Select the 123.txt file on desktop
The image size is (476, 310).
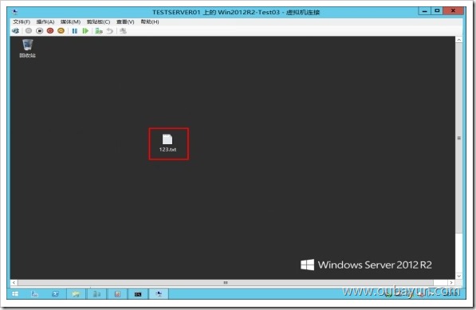coord(167,143)
